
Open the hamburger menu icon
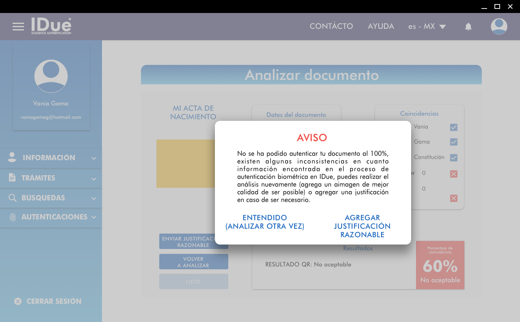pos(18,27)
